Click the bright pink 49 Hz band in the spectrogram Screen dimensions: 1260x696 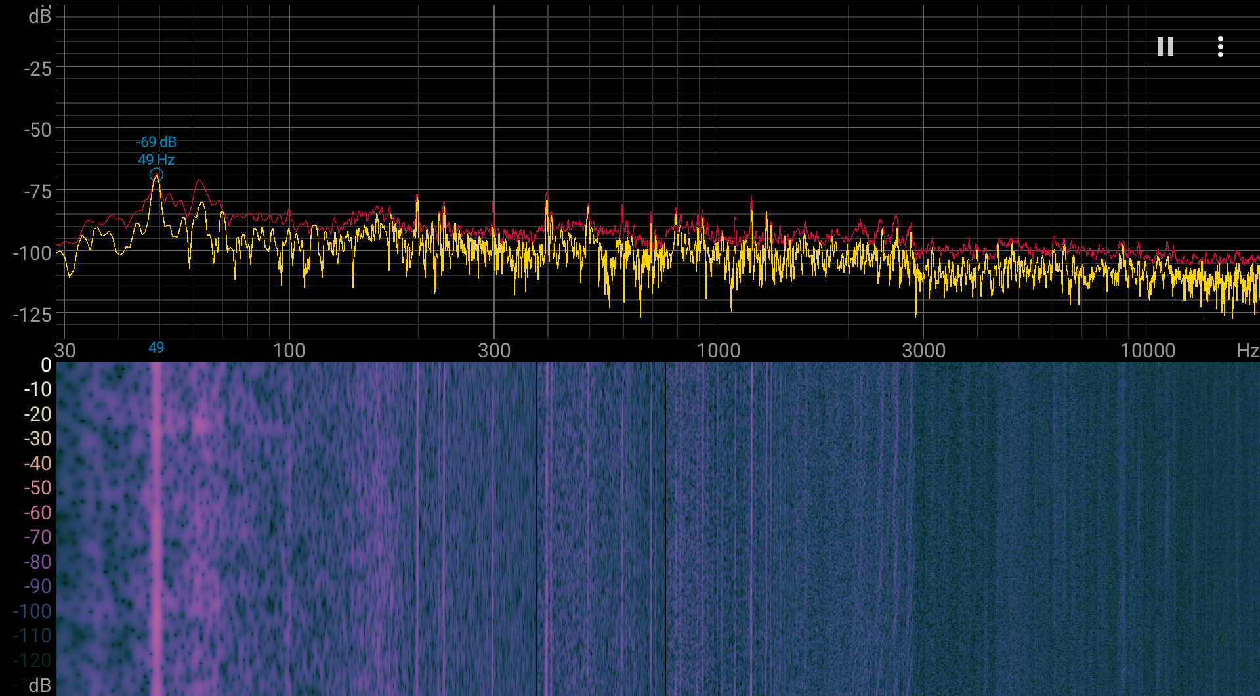point(156,529)
